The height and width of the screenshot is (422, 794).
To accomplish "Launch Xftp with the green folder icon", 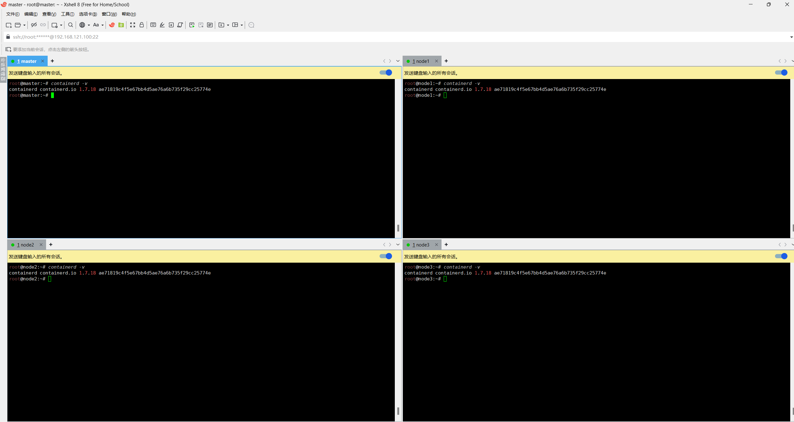I will click(121, 25).
